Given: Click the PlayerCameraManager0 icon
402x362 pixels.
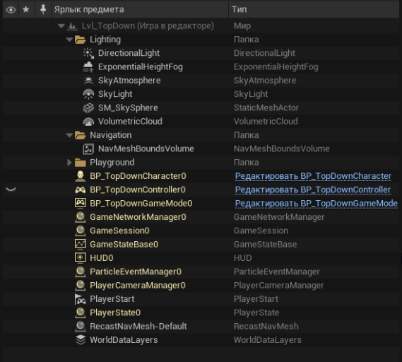Looking at the screenshot, I should coord(81,286).
